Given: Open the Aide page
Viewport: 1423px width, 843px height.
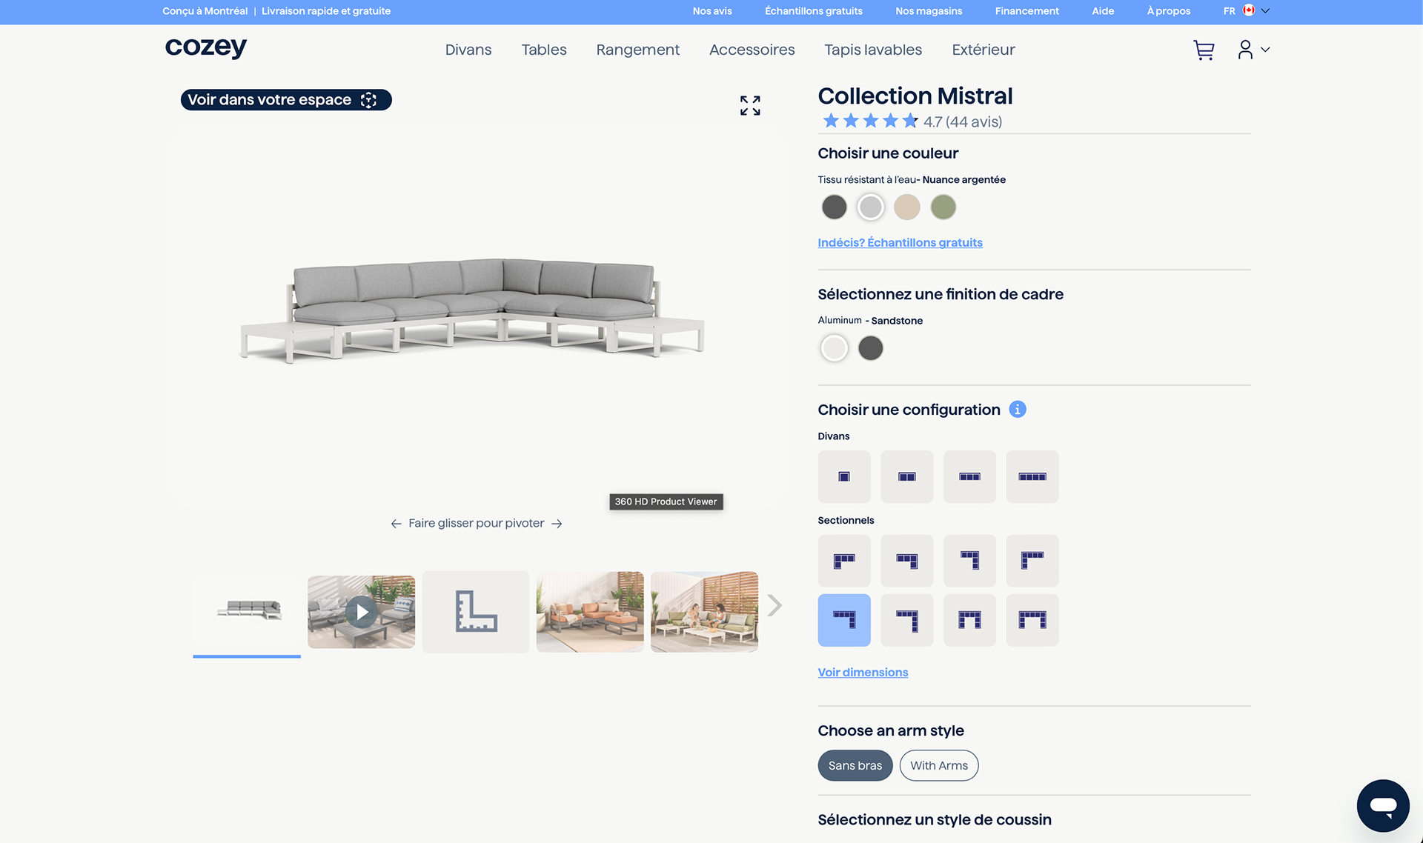Looking at the screenshot, I should coord(1103,10).
